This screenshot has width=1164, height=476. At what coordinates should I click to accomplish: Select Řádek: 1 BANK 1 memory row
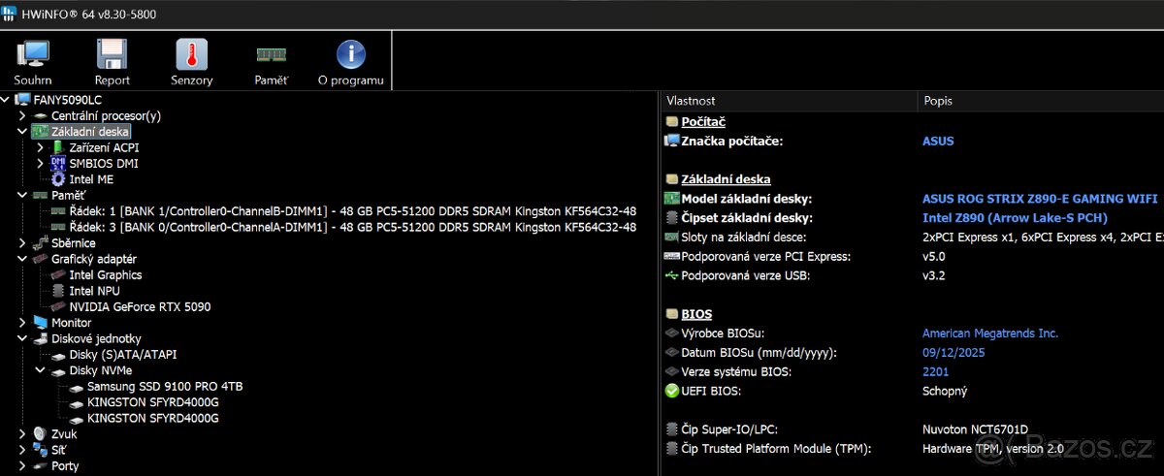pyautogui.click(x=353, y=210)
